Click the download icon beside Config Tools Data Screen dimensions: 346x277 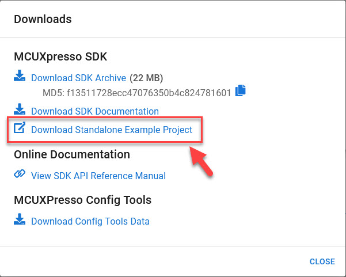click(20, 219)
